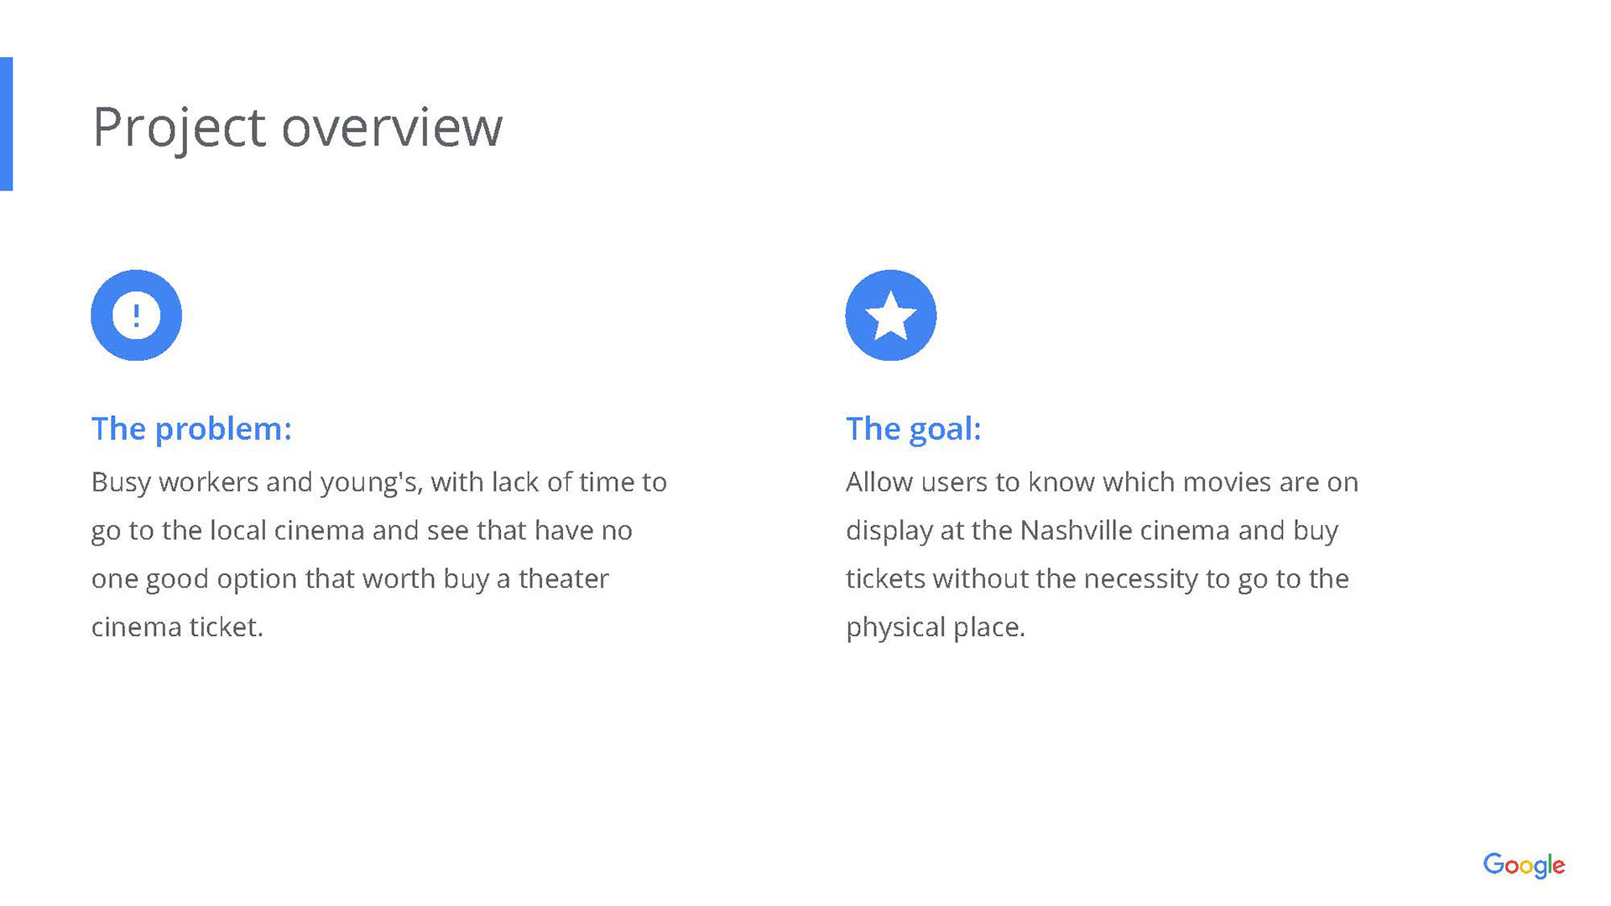The width and height of the screenshot is (1611, 906).
Task: Click the blue exclamation mark icon
Action: (x=136, y=315)
